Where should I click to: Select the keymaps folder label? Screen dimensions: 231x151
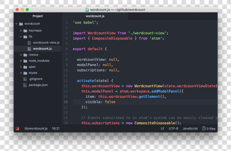tap(35, 30)
